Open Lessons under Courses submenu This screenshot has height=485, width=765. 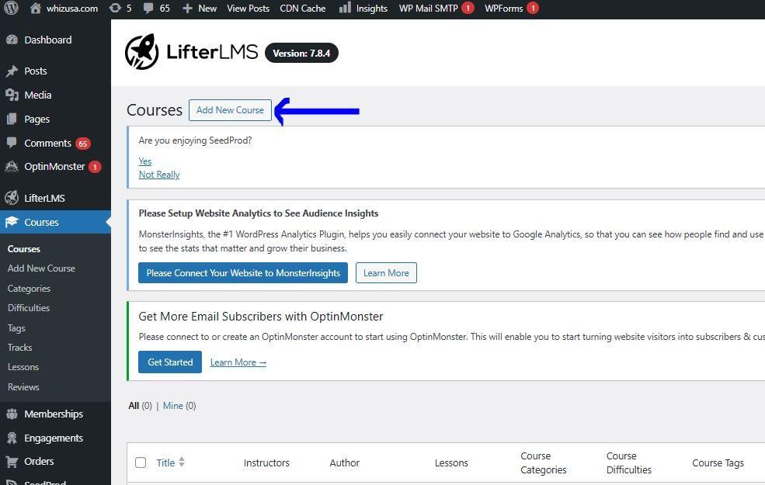coord(23,367)
